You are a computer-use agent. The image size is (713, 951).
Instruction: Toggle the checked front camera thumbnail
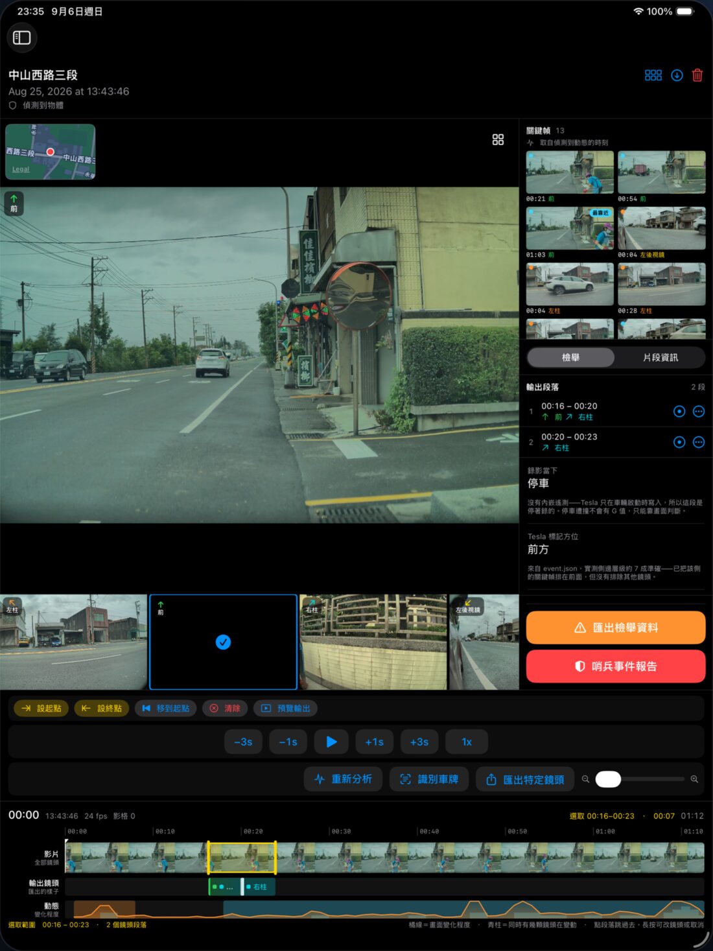pyautogui.click(x=223, y=642)
